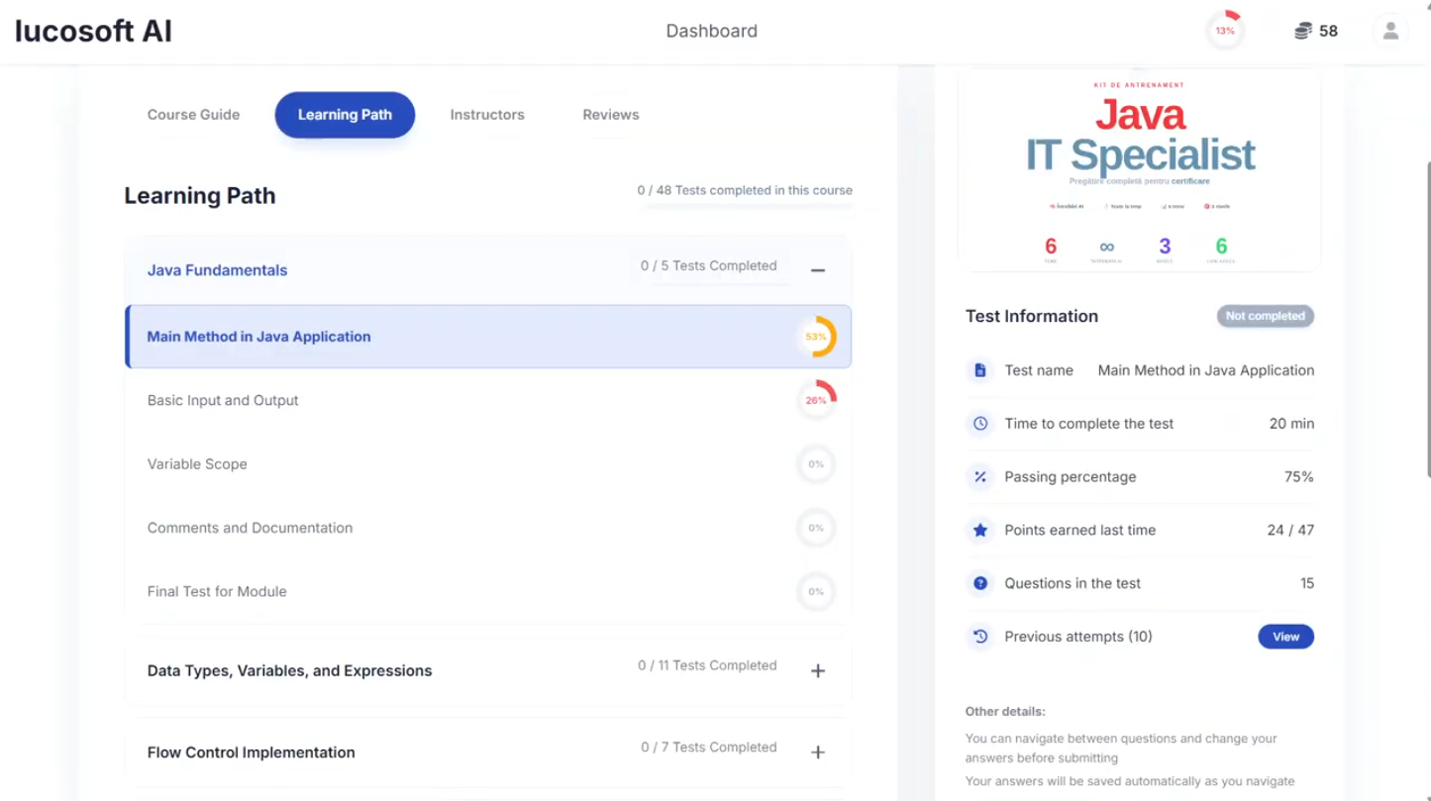The height and width of the screenshot is (801, 1431).
Task: Expand Data Types, Variables, and Expressions section
Action: click(818, 671)
